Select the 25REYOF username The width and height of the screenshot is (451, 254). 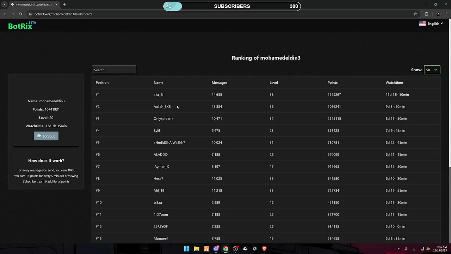coord(160,226)
